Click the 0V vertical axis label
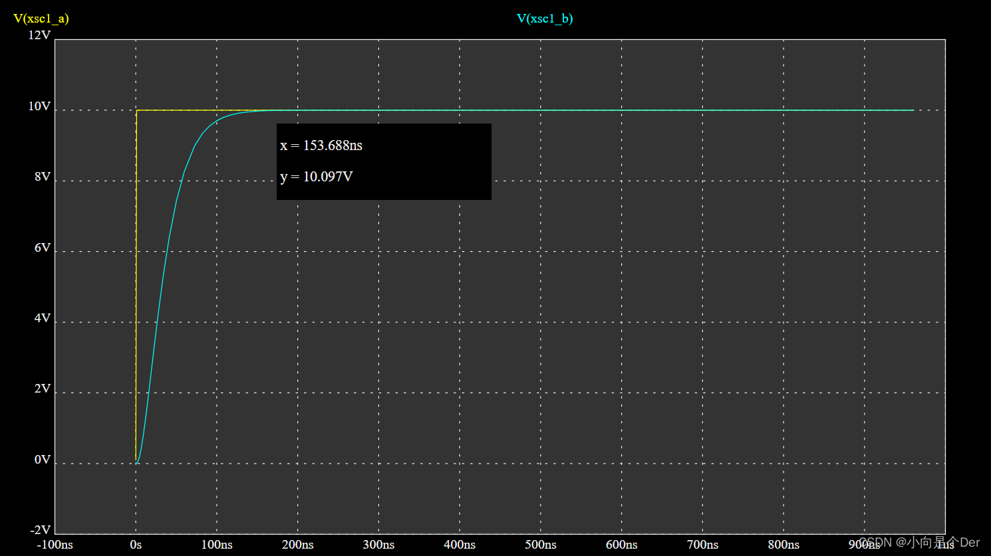Viewport: 991px width, 556px height. [43, 460]
